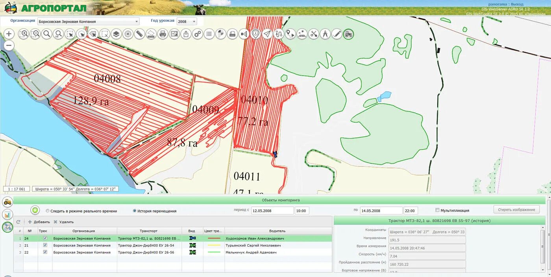Open the bar chart reports icon on sidebar

coord(7,215)
